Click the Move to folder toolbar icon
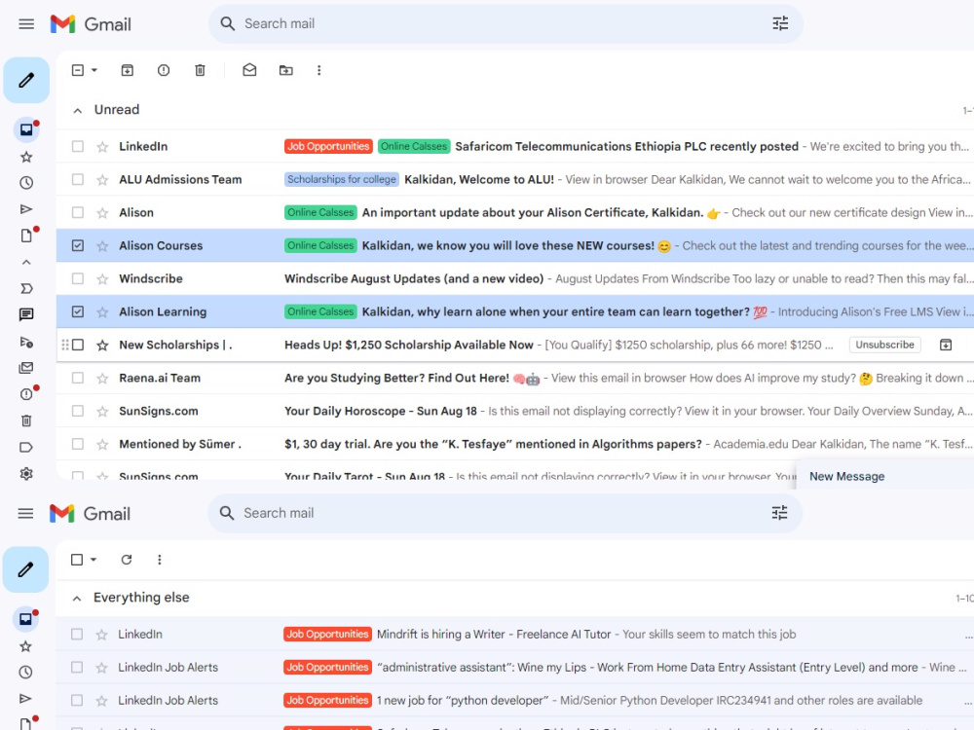 285,70
